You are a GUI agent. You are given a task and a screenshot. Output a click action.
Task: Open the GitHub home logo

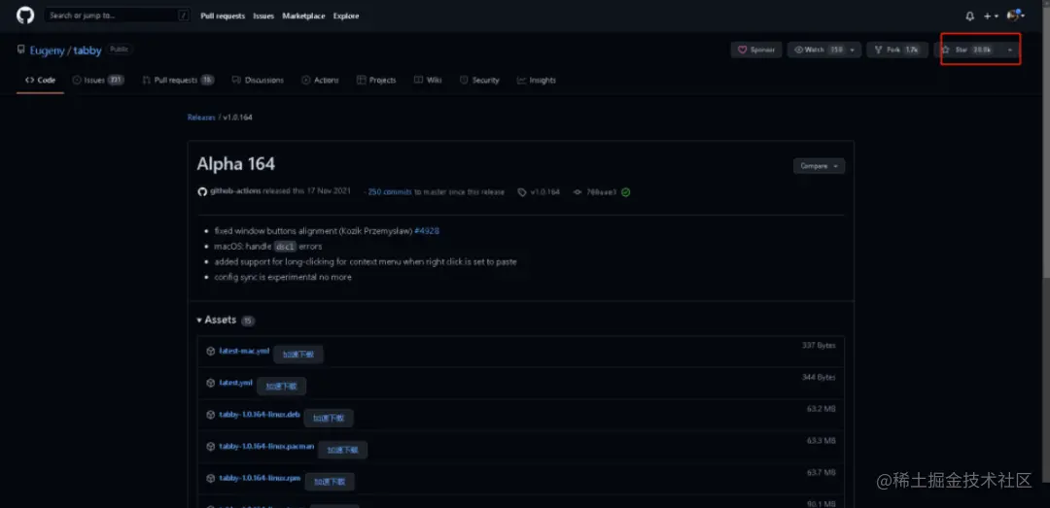[x=24, y=16]
